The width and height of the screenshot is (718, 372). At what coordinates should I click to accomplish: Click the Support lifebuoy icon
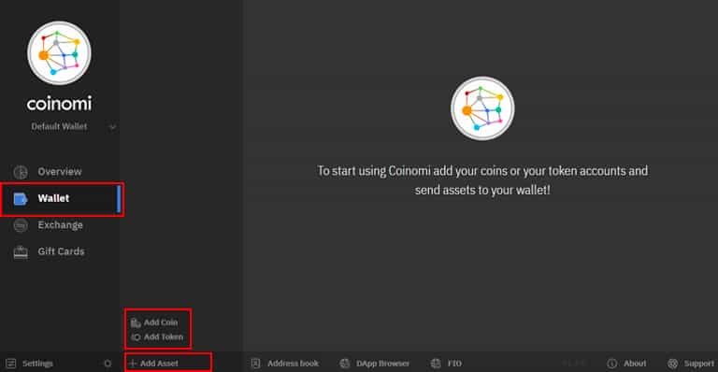pos(672,364)
